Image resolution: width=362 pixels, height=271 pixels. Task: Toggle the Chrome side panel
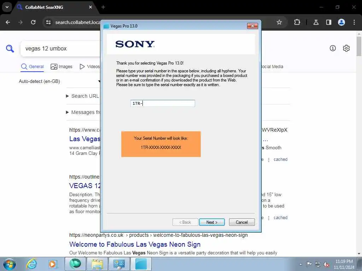point(329,22)
